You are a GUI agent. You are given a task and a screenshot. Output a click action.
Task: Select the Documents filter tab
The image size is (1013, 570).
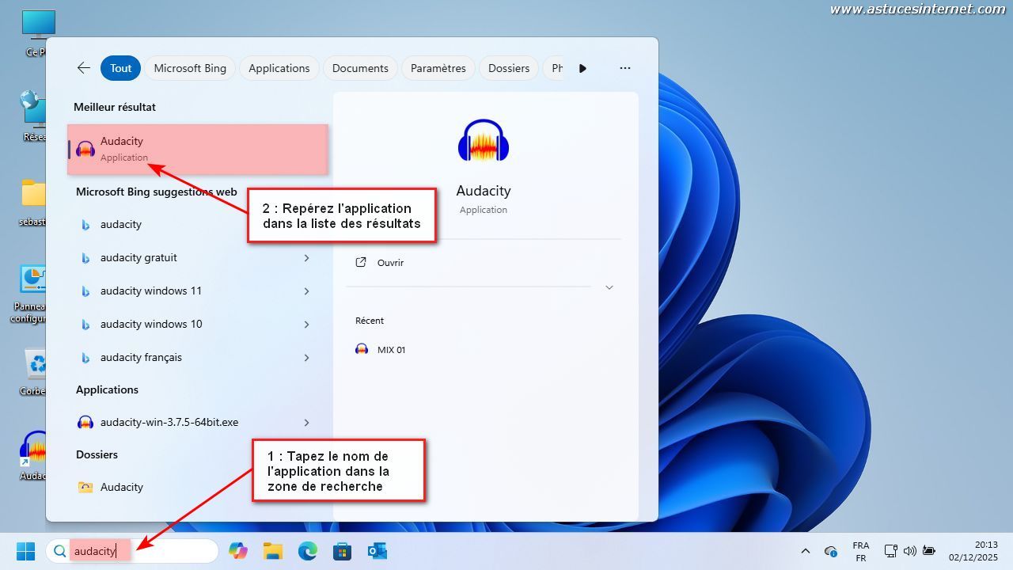(x=360, y=68)
